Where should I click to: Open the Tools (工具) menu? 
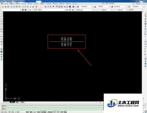[36, 4]
